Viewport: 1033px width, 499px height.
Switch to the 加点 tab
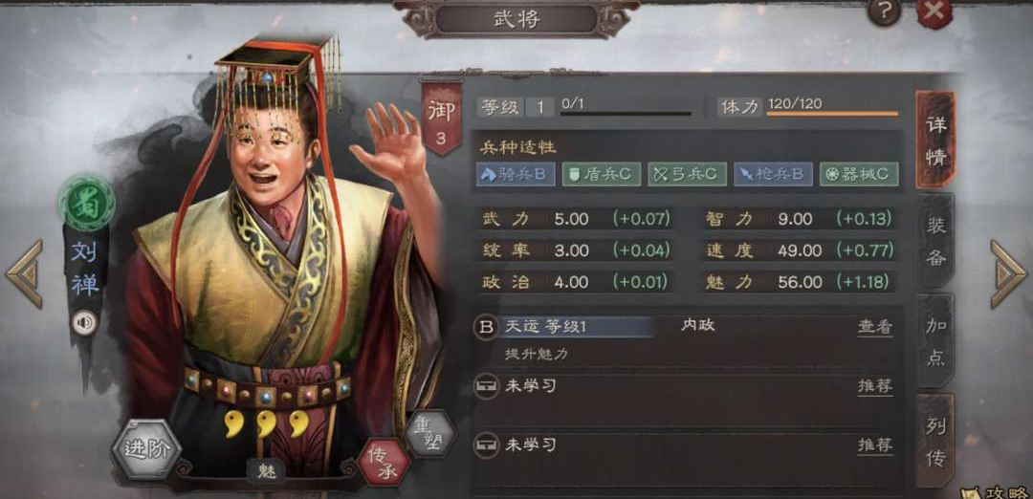pyautogui.click(x=935, y=340)
